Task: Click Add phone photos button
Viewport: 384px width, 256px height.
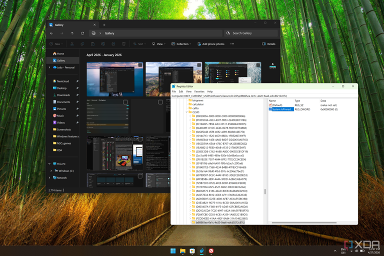Action: 211,44
